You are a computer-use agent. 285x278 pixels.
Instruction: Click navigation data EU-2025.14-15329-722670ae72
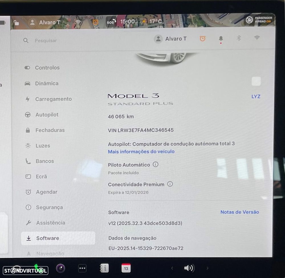(x=146, y=248)
